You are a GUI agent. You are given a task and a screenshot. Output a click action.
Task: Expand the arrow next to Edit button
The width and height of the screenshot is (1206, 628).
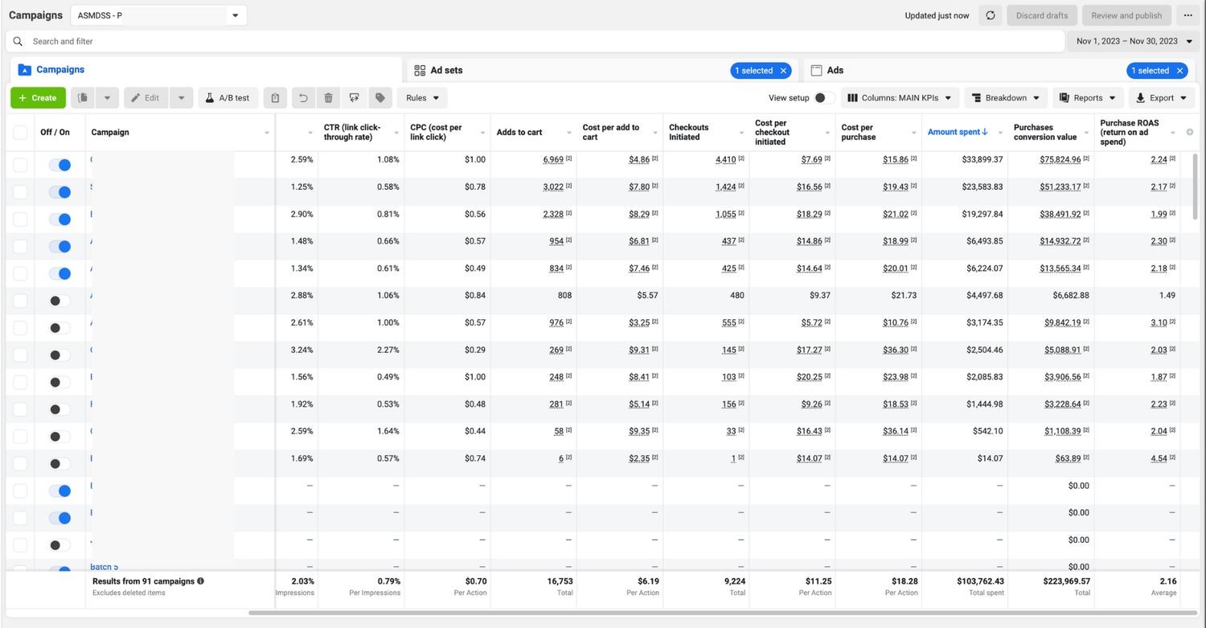click(182, 98)
